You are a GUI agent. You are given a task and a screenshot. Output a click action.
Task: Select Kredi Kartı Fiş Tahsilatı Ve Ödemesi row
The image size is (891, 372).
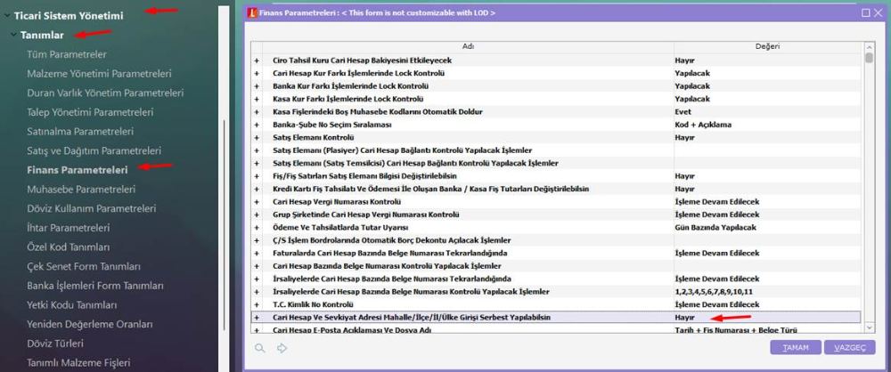click(556, 189)
